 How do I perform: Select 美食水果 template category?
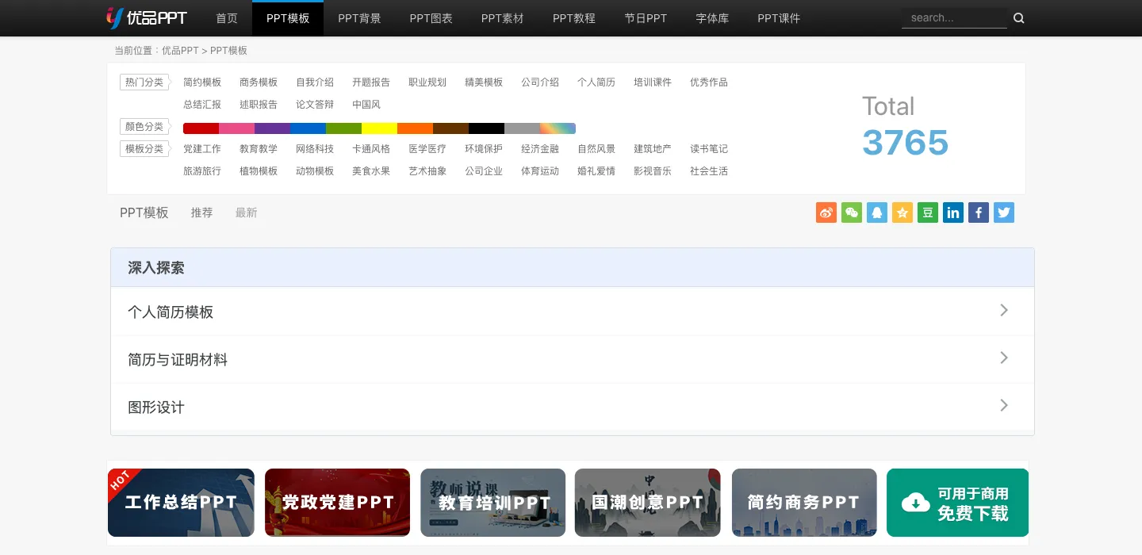pyautogui.click(x=371, y=171)
